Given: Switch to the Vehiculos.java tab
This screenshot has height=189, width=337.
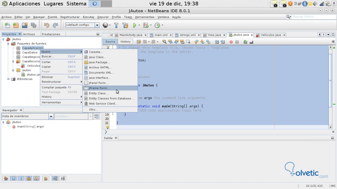Looking at the screenshot, I should 271,35.
